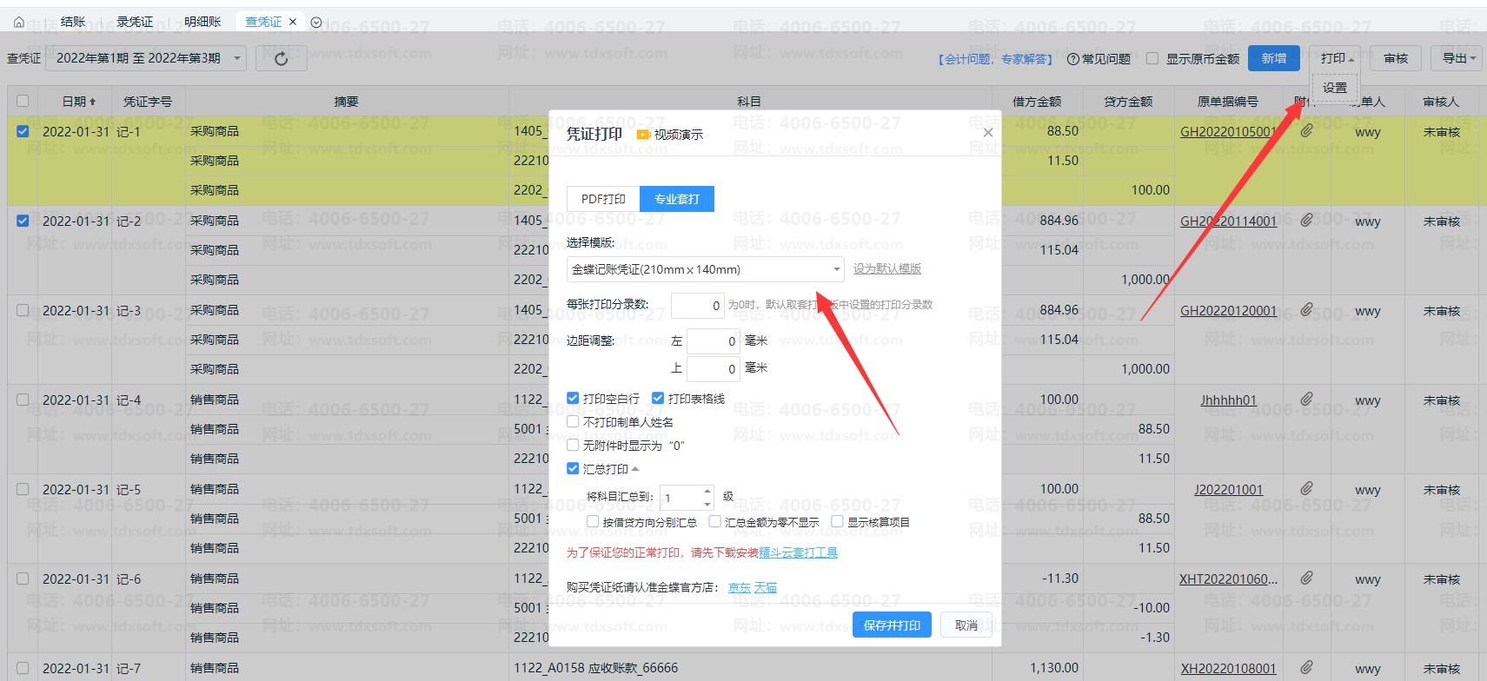The image size is (1487, 681).
Task: Close the 凭证打印 dialog with X
Action: coord(987,133)
